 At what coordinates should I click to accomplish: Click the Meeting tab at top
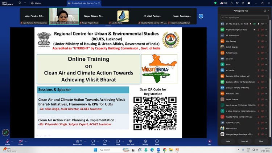point(36,3)
